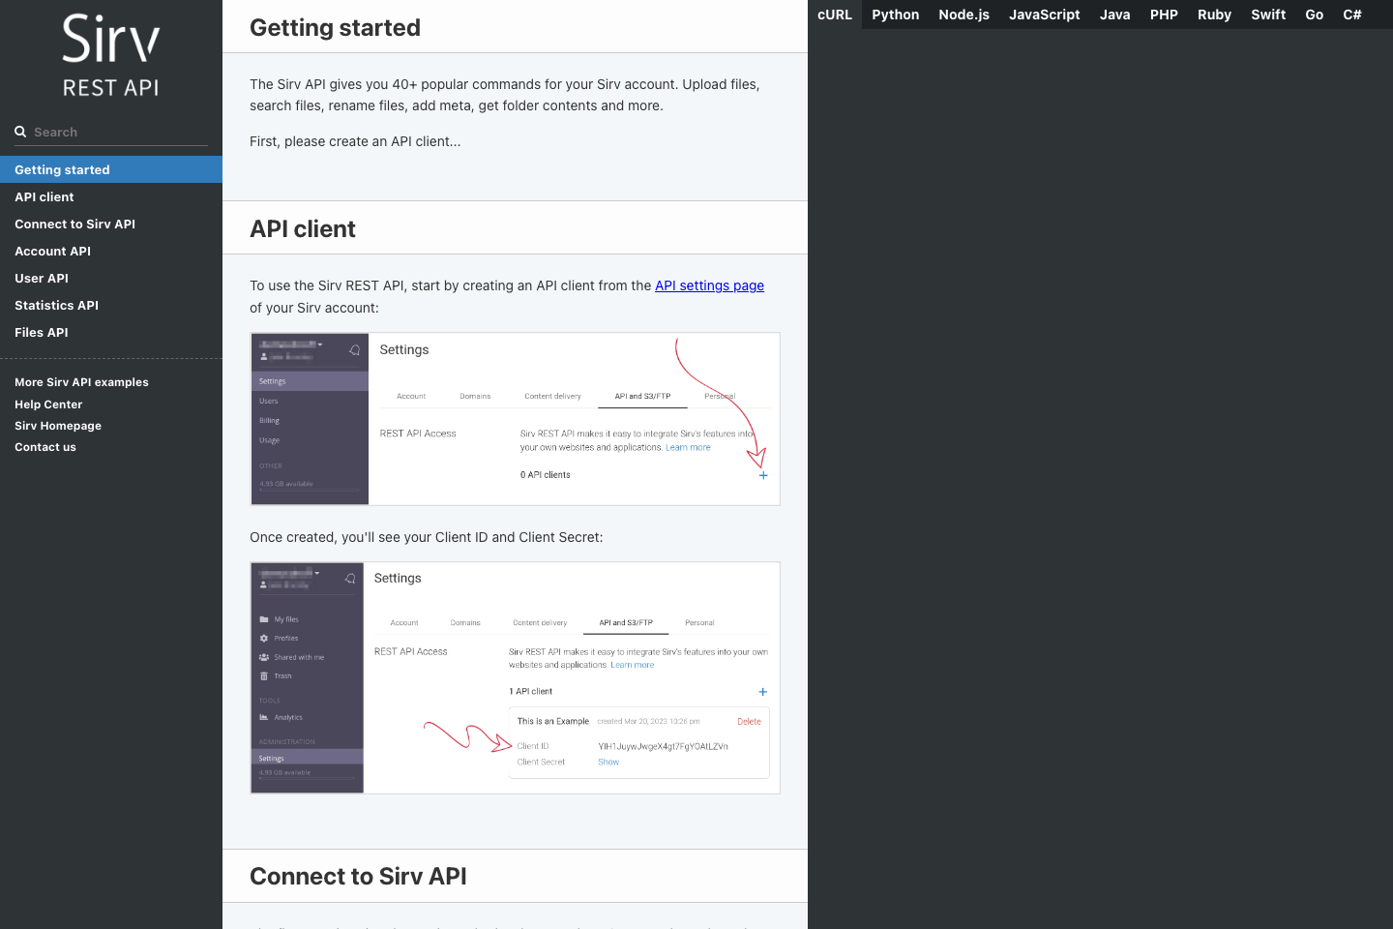Click the Shared with me people icon
Viewport: 1393px width, 929px height.
264,656
